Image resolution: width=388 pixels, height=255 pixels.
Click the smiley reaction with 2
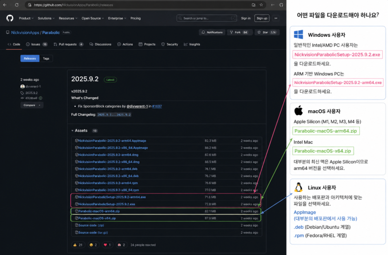click(x=93, y=245)
